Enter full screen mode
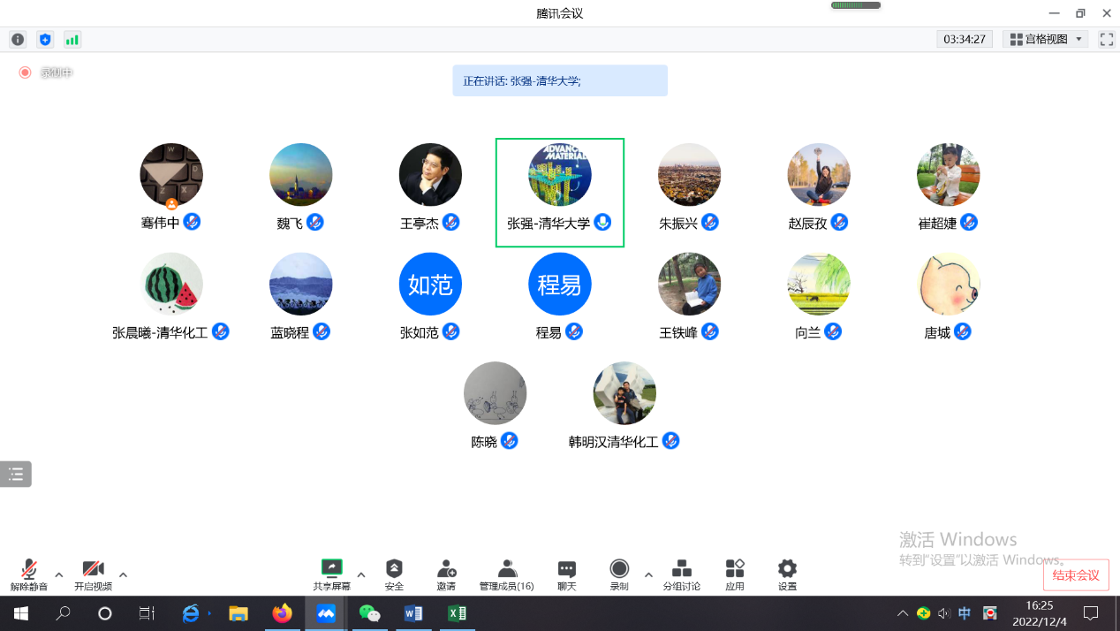This screenshot has height=631, width=1120. pos(1107,40)
